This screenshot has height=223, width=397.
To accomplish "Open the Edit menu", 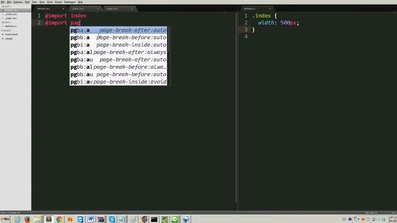I will coord(9,2).
